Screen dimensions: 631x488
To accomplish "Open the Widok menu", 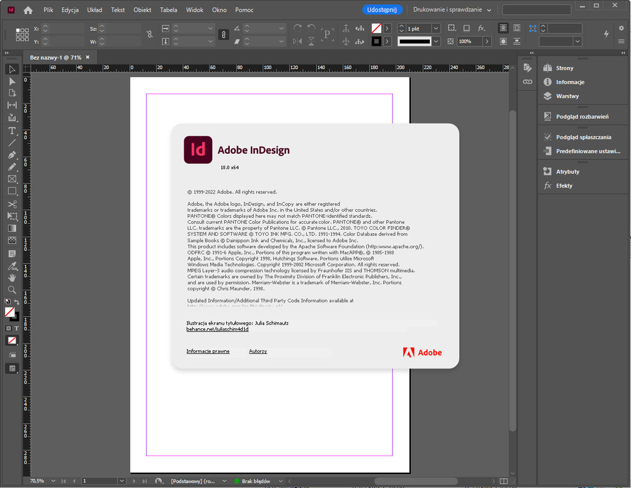I will [194, 10].
